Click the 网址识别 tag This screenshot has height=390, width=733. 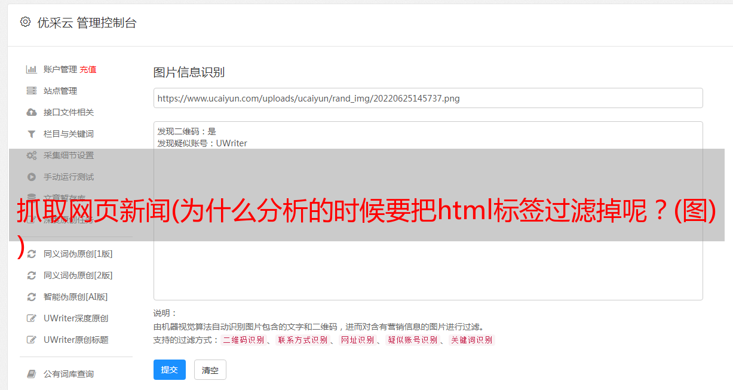tap(357, 340)
